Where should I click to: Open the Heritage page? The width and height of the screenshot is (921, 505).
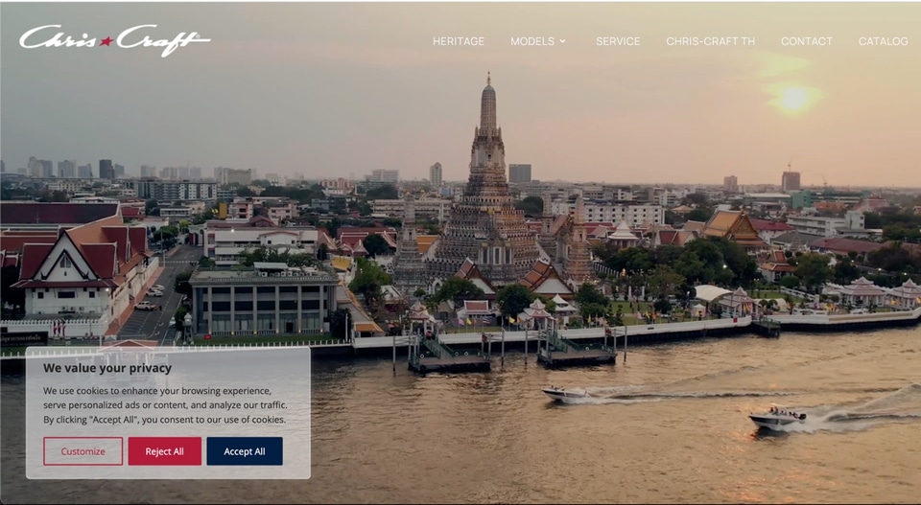pos(459,41)
